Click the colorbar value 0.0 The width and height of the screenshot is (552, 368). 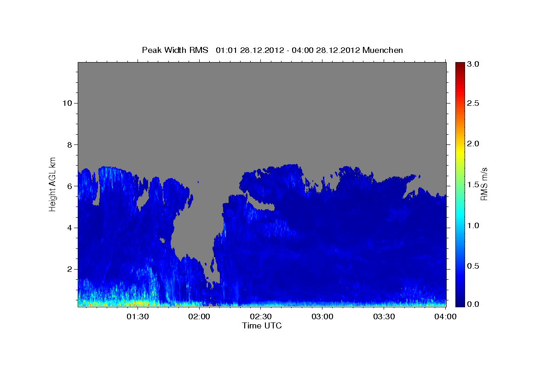(x=473, y=305)
